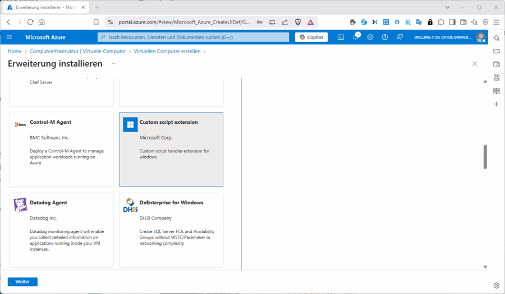
Task: Close the Erweiterung installieren blade
Action: pos(474,64)
